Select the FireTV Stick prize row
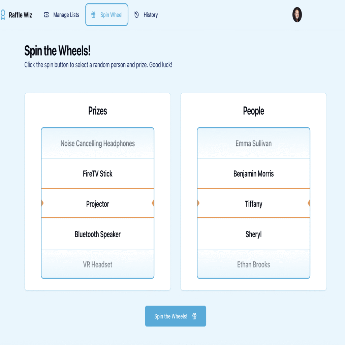This screenshot has height=345, width=345. (x=98, y=174)
